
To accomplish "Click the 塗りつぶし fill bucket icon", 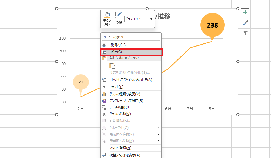I will [107, 15].
